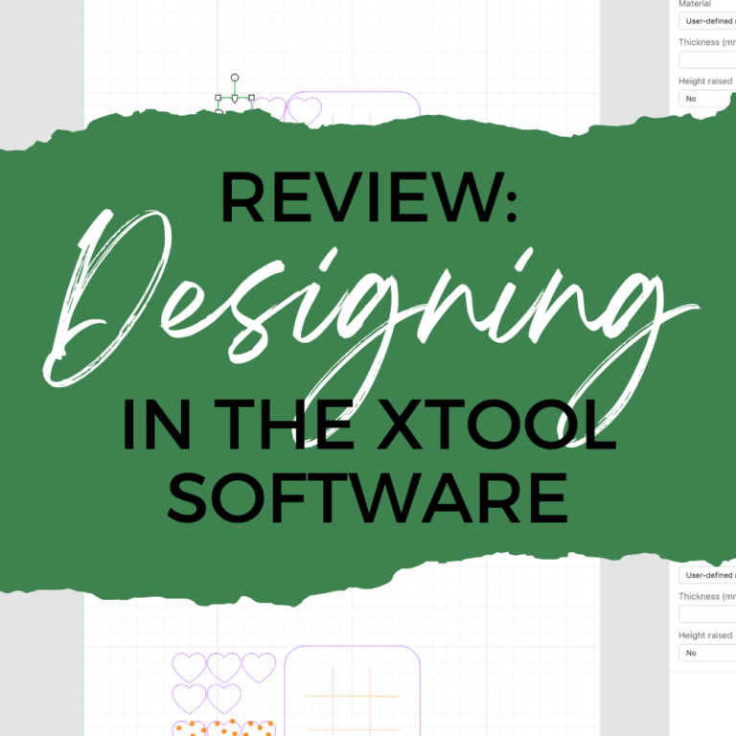Select middle purple heart in the lower canvas's top row
736x736 pixels.
coord(224,667)
